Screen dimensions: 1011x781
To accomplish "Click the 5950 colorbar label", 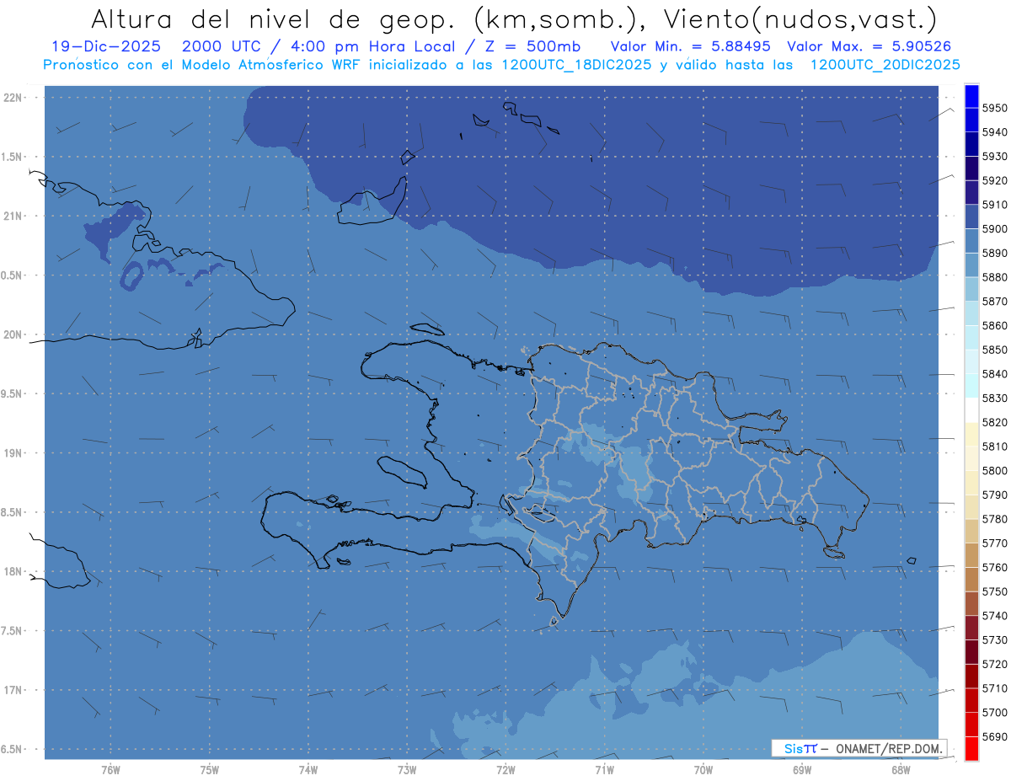I will [x=995, y=108].
